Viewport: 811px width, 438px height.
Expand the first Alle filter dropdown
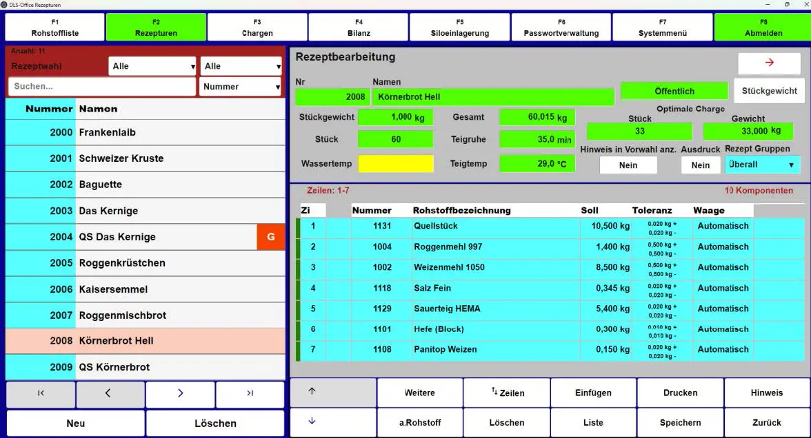(x=152, y=66)
